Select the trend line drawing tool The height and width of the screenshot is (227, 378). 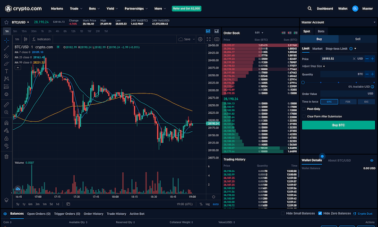point(7,48)
